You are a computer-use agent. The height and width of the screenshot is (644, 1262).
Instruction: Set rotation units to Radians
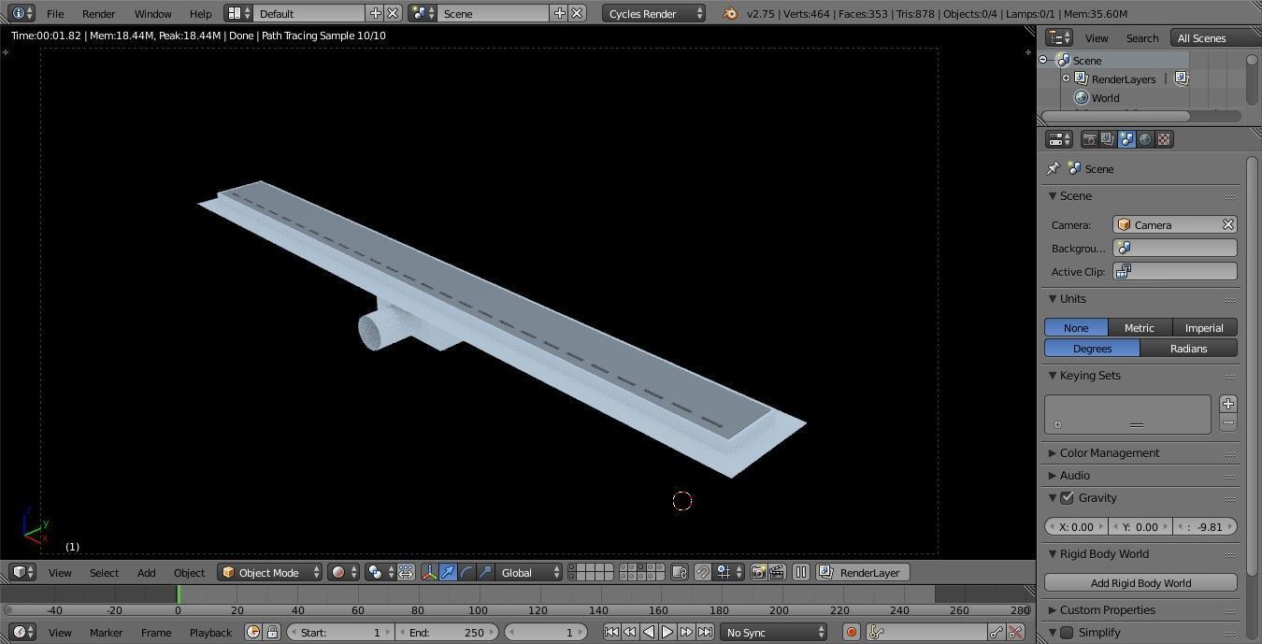pyautogui.click(x=1189, y=349)
